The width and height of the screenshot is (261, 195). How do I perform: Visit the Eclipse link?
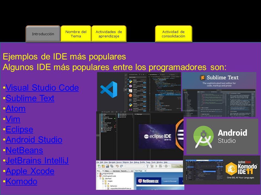click(19, 129)
